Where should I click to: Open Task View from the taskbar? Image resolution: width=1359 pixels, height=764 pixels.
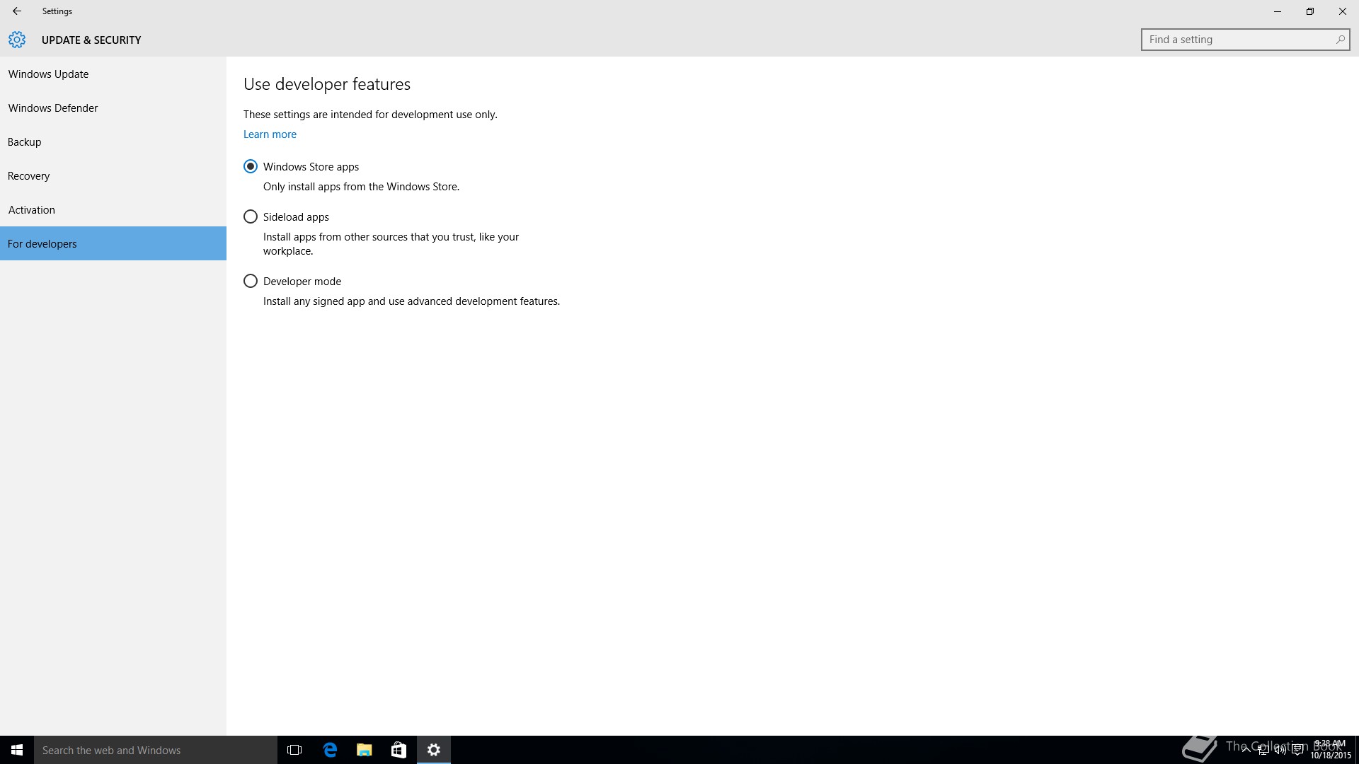point(294,750)
